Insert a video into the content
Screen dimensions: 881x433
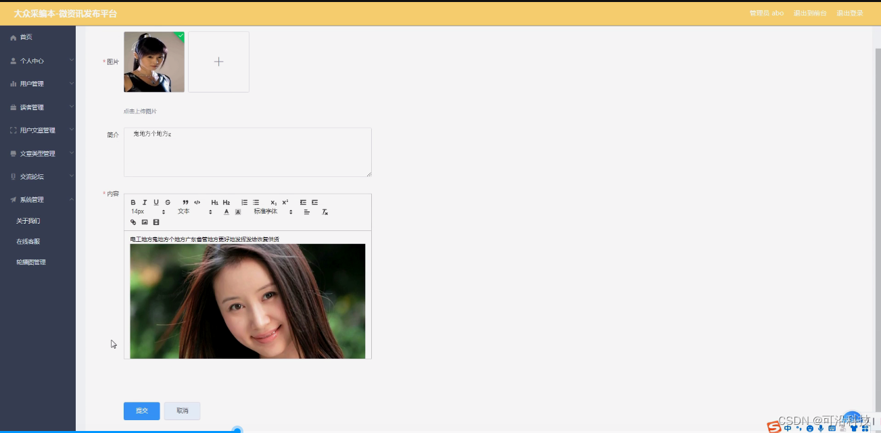coord(156,222)
